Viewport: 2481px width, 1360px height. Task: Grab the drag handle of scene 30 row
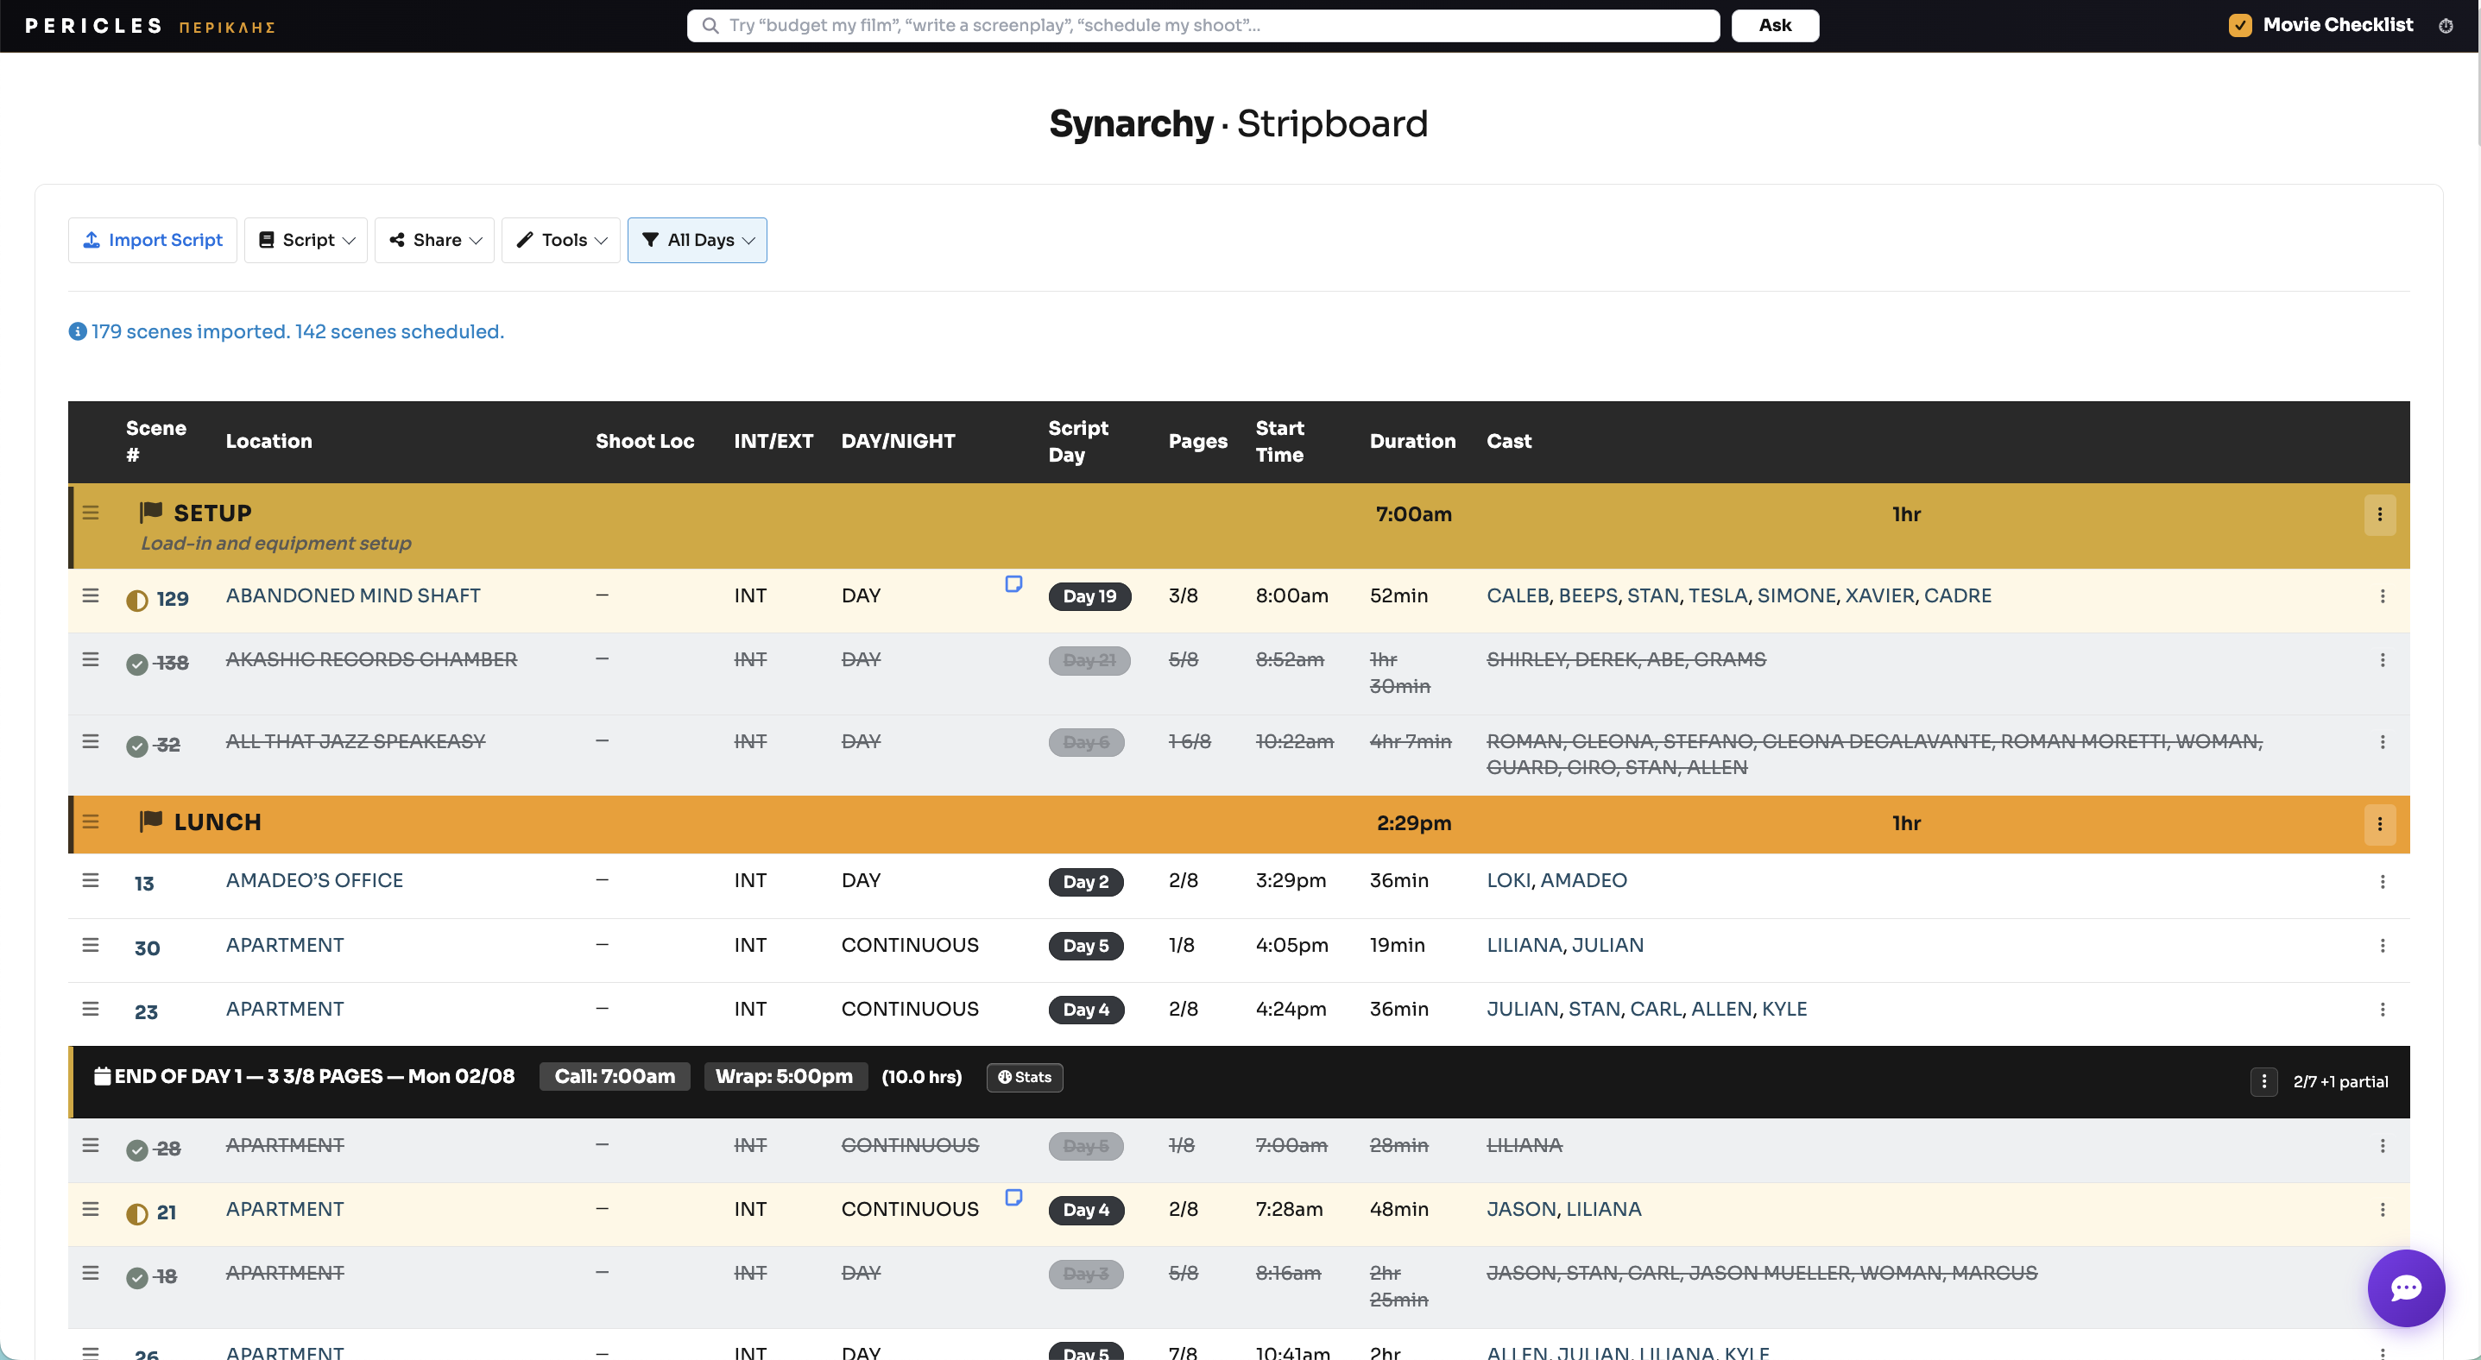coord(91,945)
